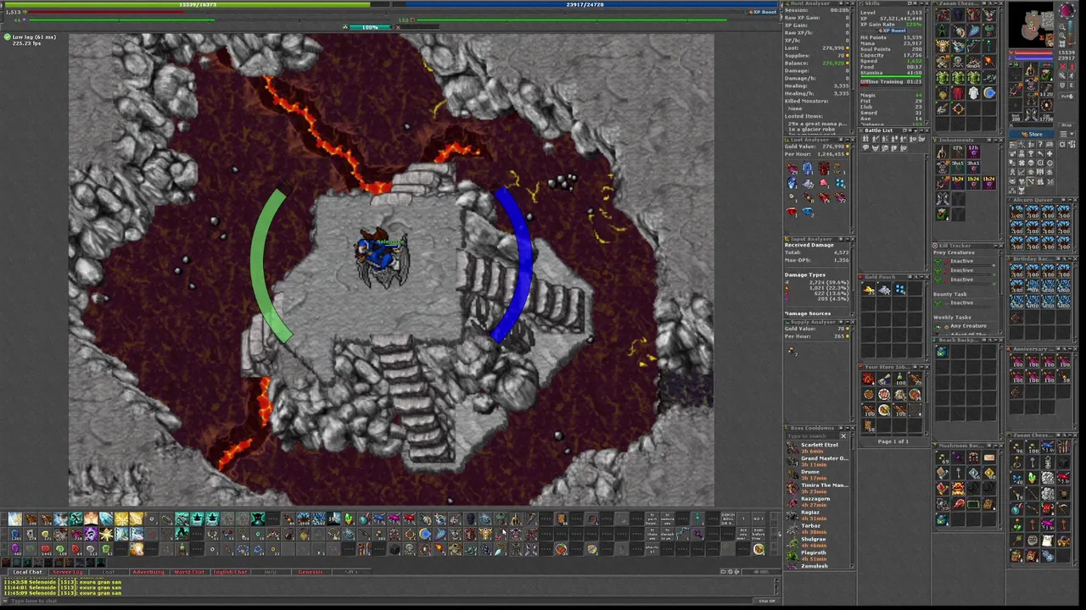The width and height of the screenshot is (1086, 610).
Task: Select the amulet equipment slot
Action: click(x=1015, y=75)
